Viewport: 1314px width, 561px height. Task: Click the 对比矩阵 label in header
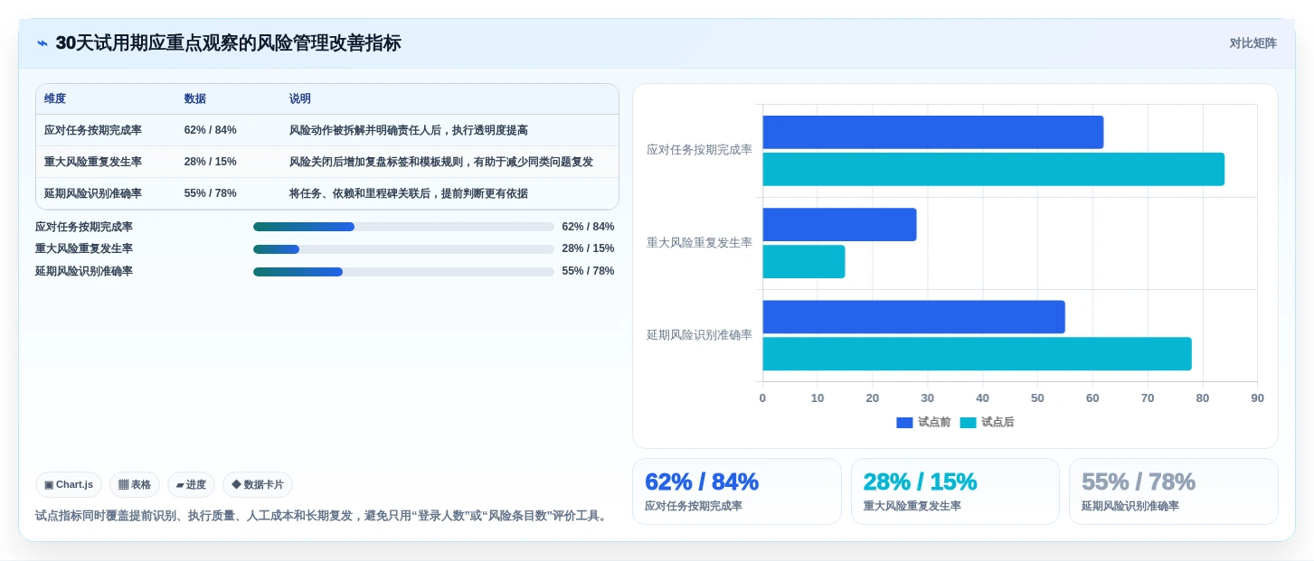[x=1253, y=43]
